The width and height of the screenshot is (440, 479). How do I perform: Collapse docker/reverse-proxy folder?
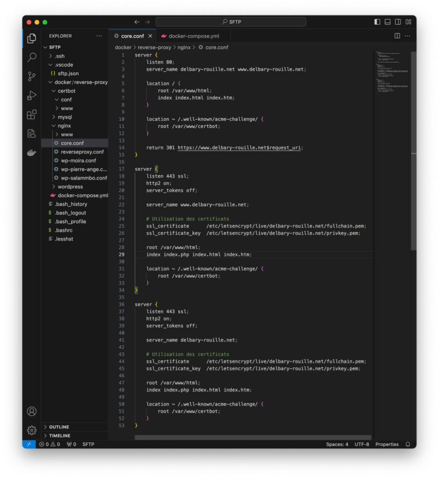coord(75,82)
